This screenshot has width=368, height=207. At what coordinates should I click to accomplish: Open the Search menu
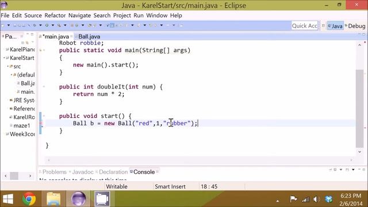click(102, 16)
